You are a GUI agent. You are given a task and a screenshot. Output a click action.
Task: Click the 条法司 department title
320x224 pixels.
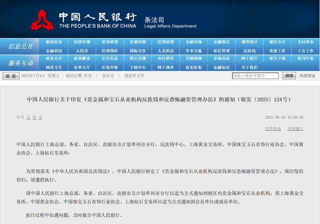click(154, 20)
